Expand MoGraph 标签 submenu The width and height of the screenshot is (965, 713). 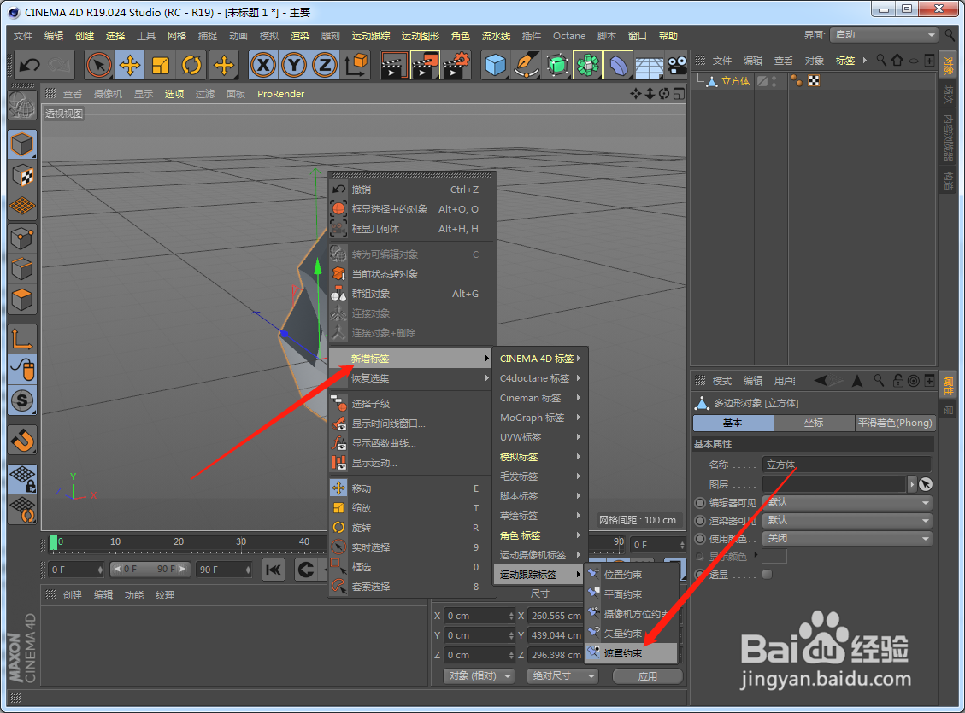pyautogui.click(x=540, y=418)
